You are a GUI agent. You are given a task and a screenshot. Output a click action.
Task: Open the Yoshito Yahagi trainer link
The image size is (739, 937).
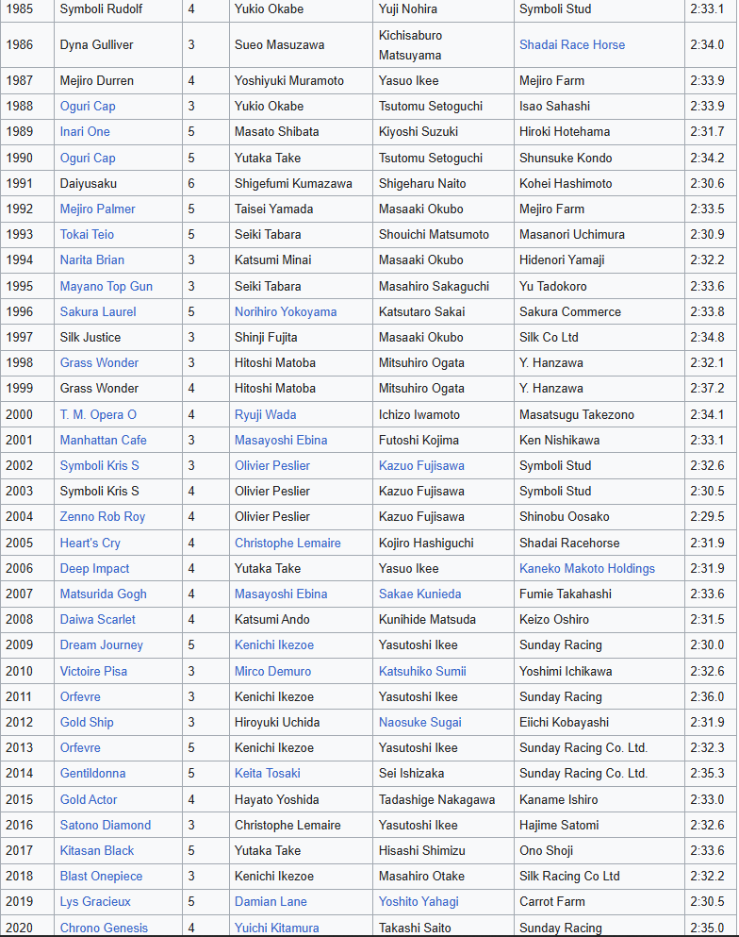[x=419, y=902]
